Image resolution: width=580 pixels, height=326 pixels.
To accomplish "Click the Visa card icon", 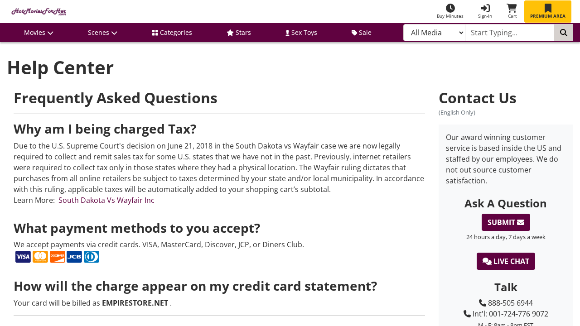I will (23, 257).
